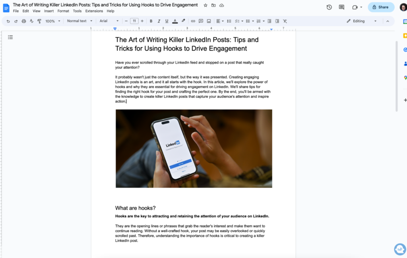The image size is (407, 258).
Task: Select the Paint format tool
Action: pos(39,21)
